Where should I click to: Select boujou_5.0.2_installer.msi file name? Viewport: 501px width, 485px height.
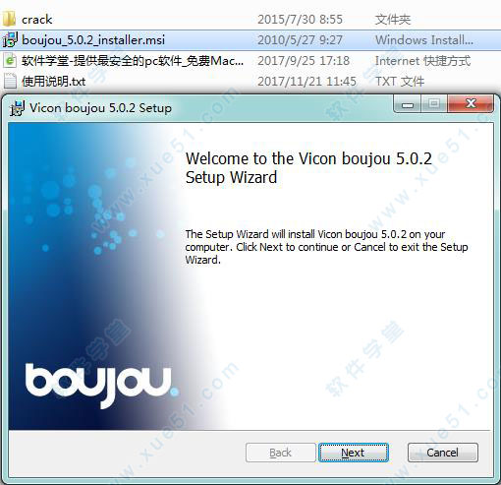click(93, 40)
